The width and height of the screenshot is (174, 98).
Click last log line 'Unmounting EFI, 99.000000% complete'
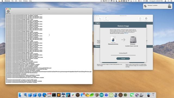(21, 82)
